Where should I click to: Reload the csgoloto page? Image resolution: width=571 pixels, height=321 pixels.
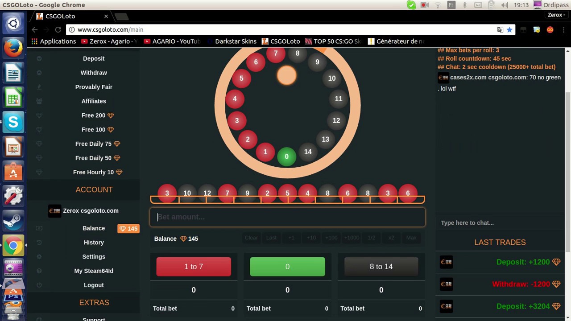[x=58, y=29]
